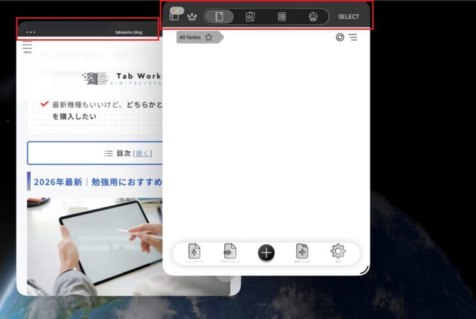Click the tabworks.blog address bar
The height and width of the screenshot is (319, 476).
pos(128,32)
